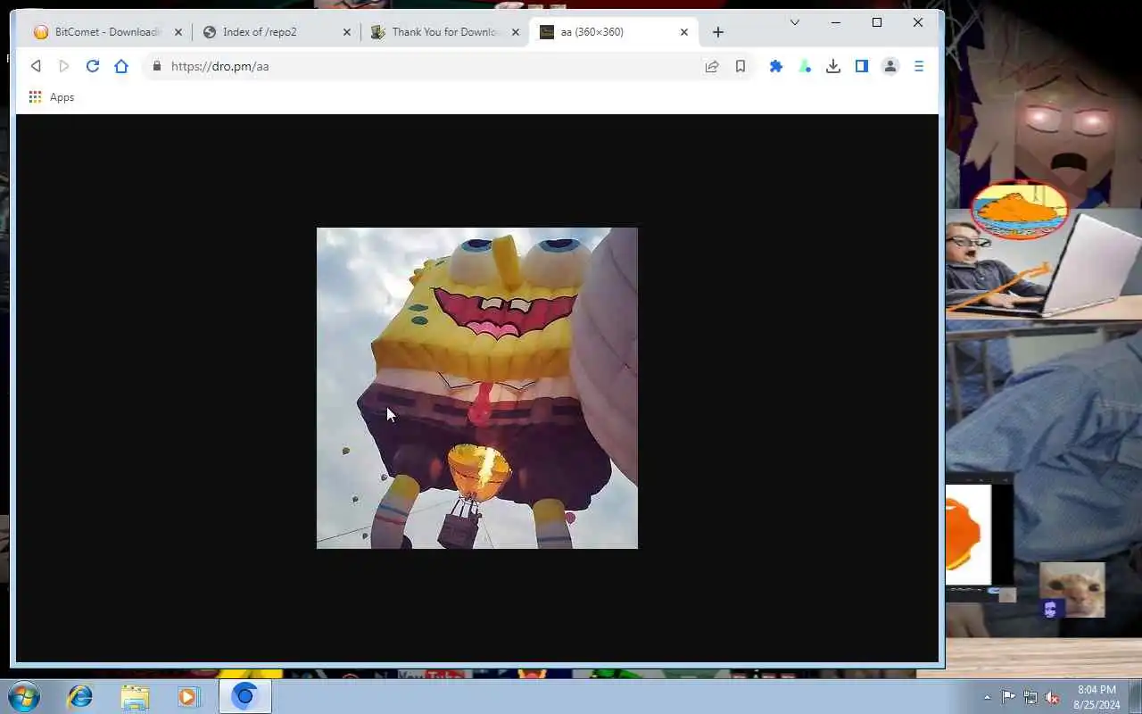Open the network tray icon

pyautogui.click(x=1030, y=697)
